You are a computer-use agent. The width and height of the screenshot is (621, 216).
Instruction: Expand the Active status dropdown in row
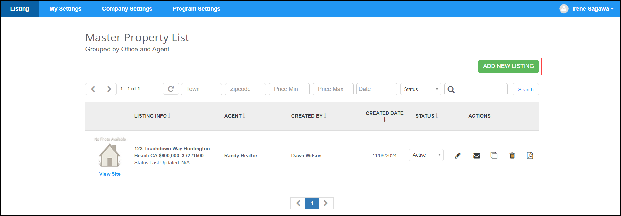[x=426, y=155]
